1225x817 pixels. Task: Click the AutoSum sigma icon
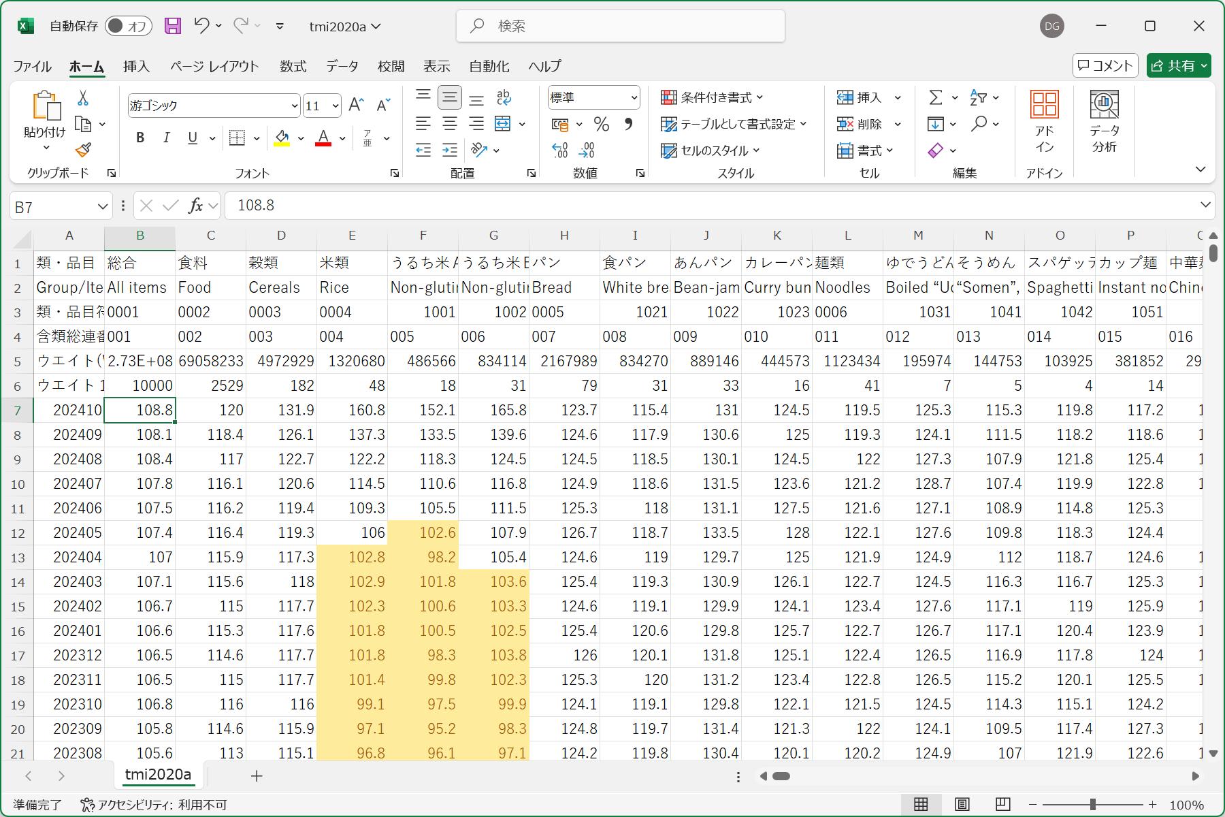(x=936, y=97)
